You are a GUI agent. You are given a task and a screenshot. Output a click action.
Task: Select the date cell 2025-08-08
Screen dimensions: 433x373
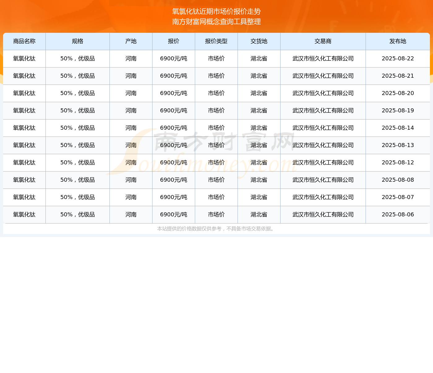pos(398,180)
